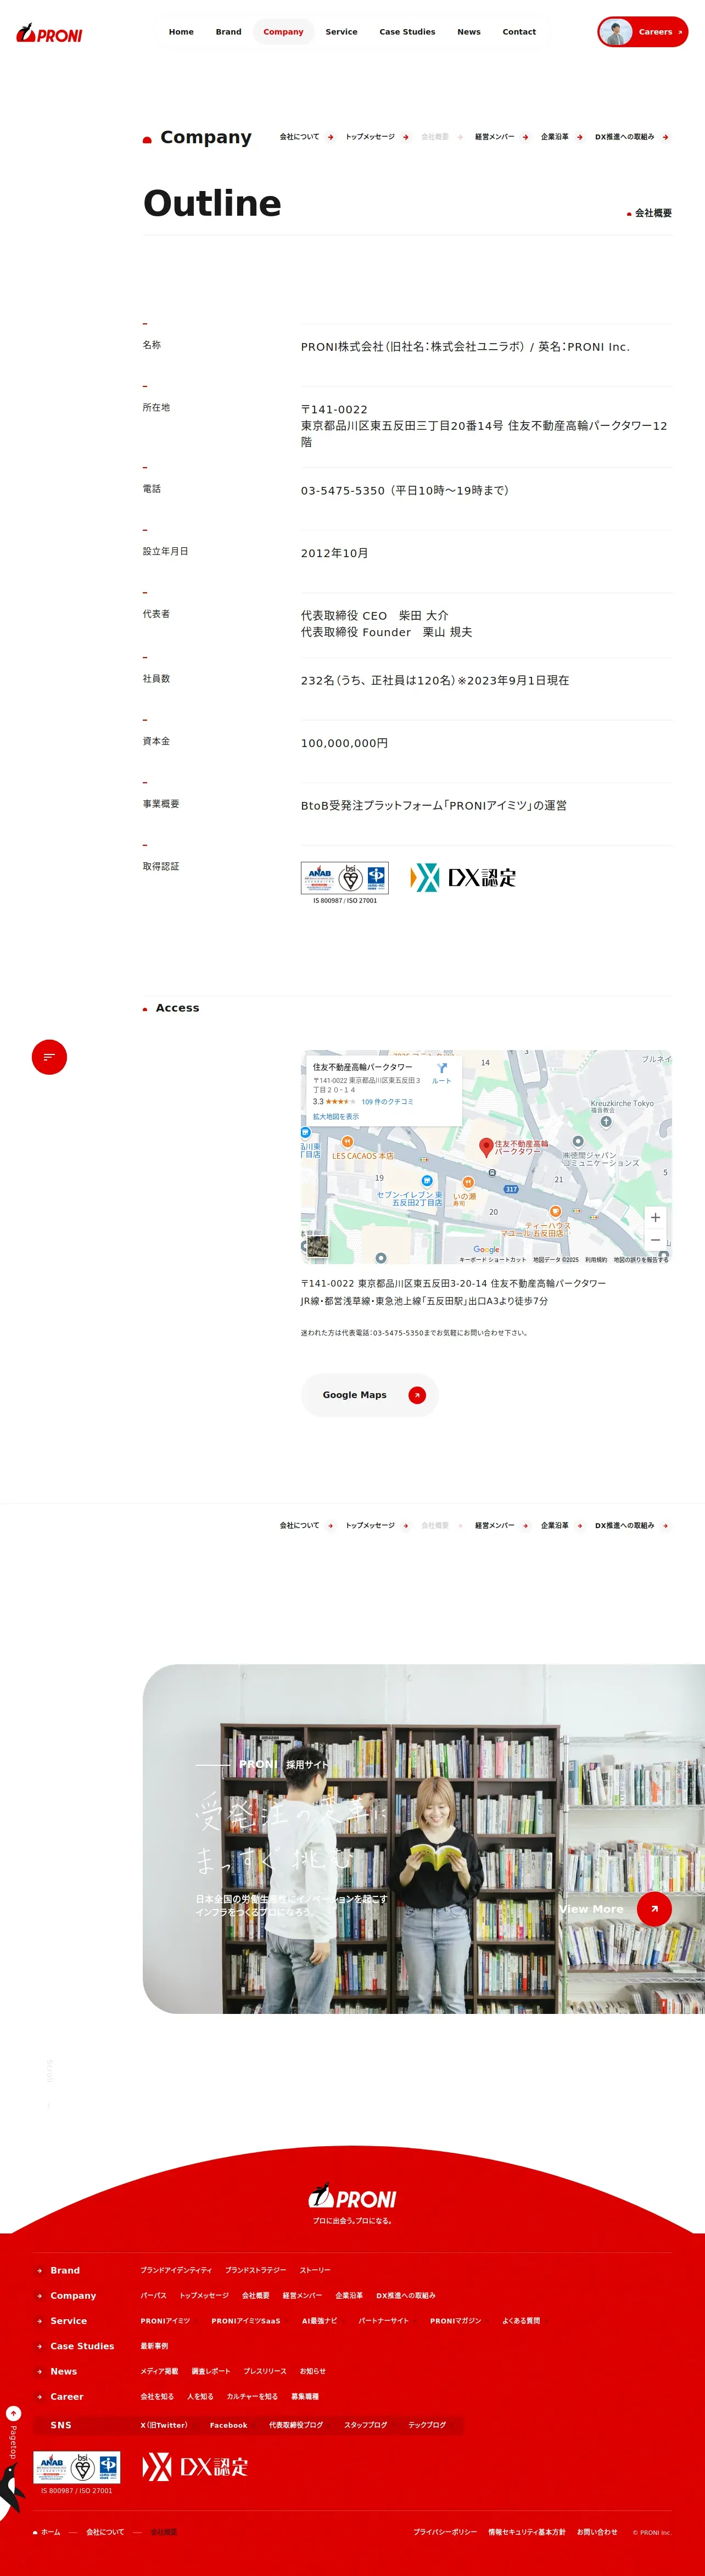Click the Kreuzkirche Tokyo church marker
The width and height of the screenshot is (705, 2576).
coord(606,1121)
